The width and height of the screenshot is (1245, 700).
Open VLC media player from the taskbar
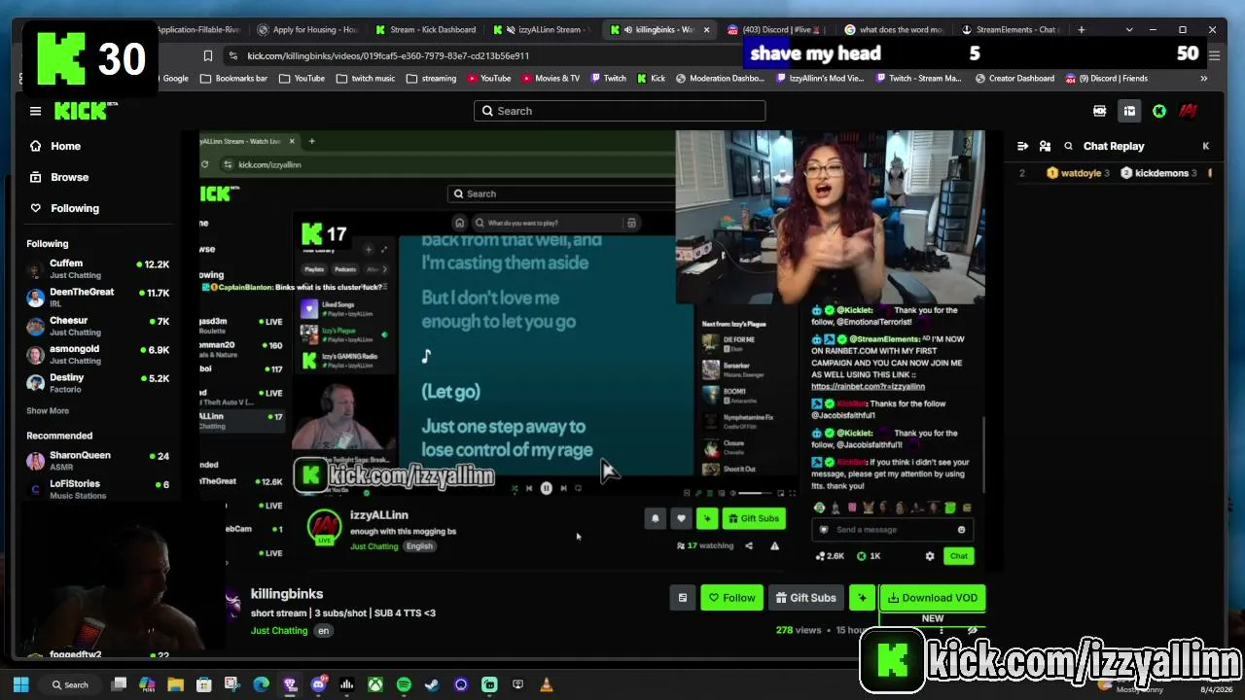coord(546,684)
